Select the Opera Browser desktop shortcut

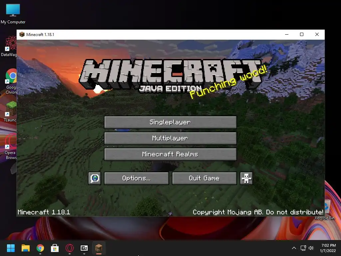pos(10,147)
